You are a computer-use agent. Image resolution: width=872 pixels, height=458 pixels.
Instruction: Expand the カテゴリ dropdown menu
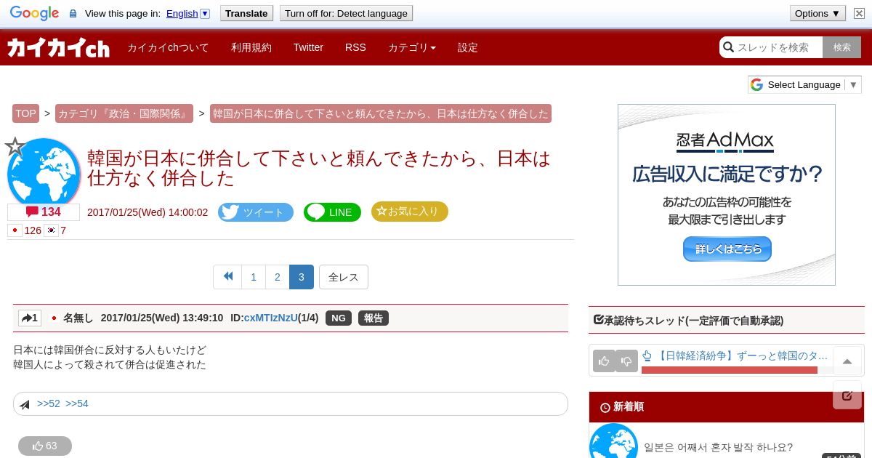[x=412, y=47]
